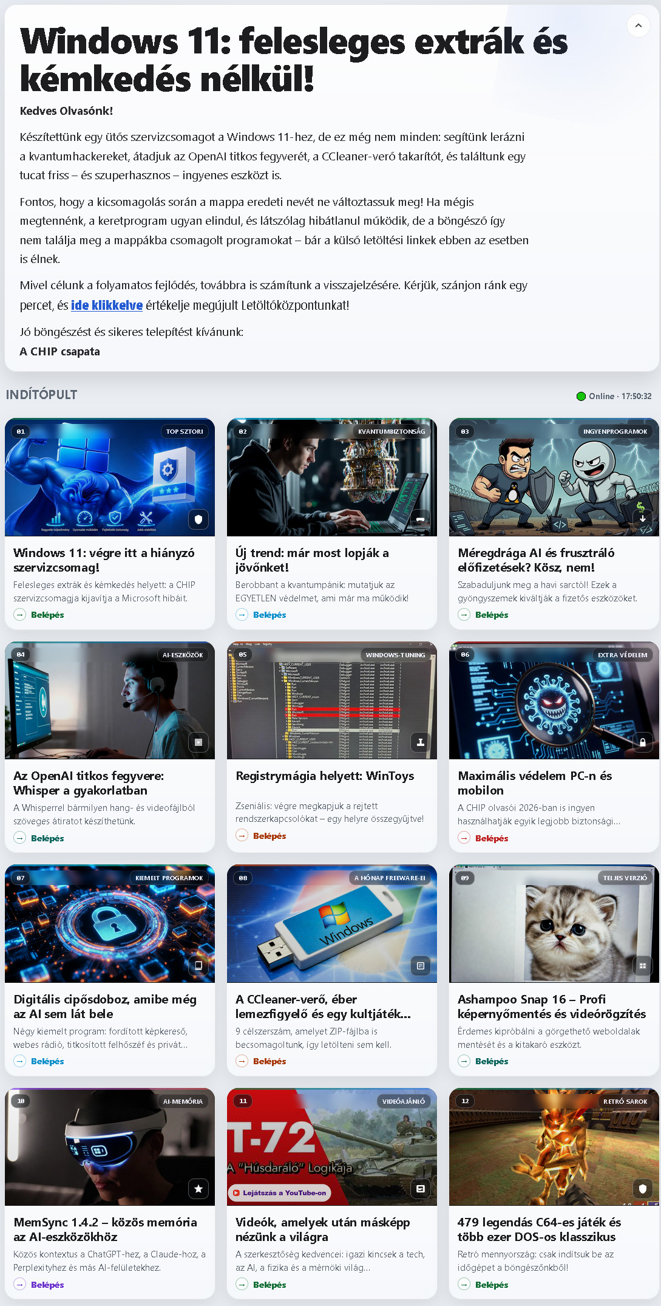Click the 'TELJES VERZIÓ' category tag

click(625, 878)
